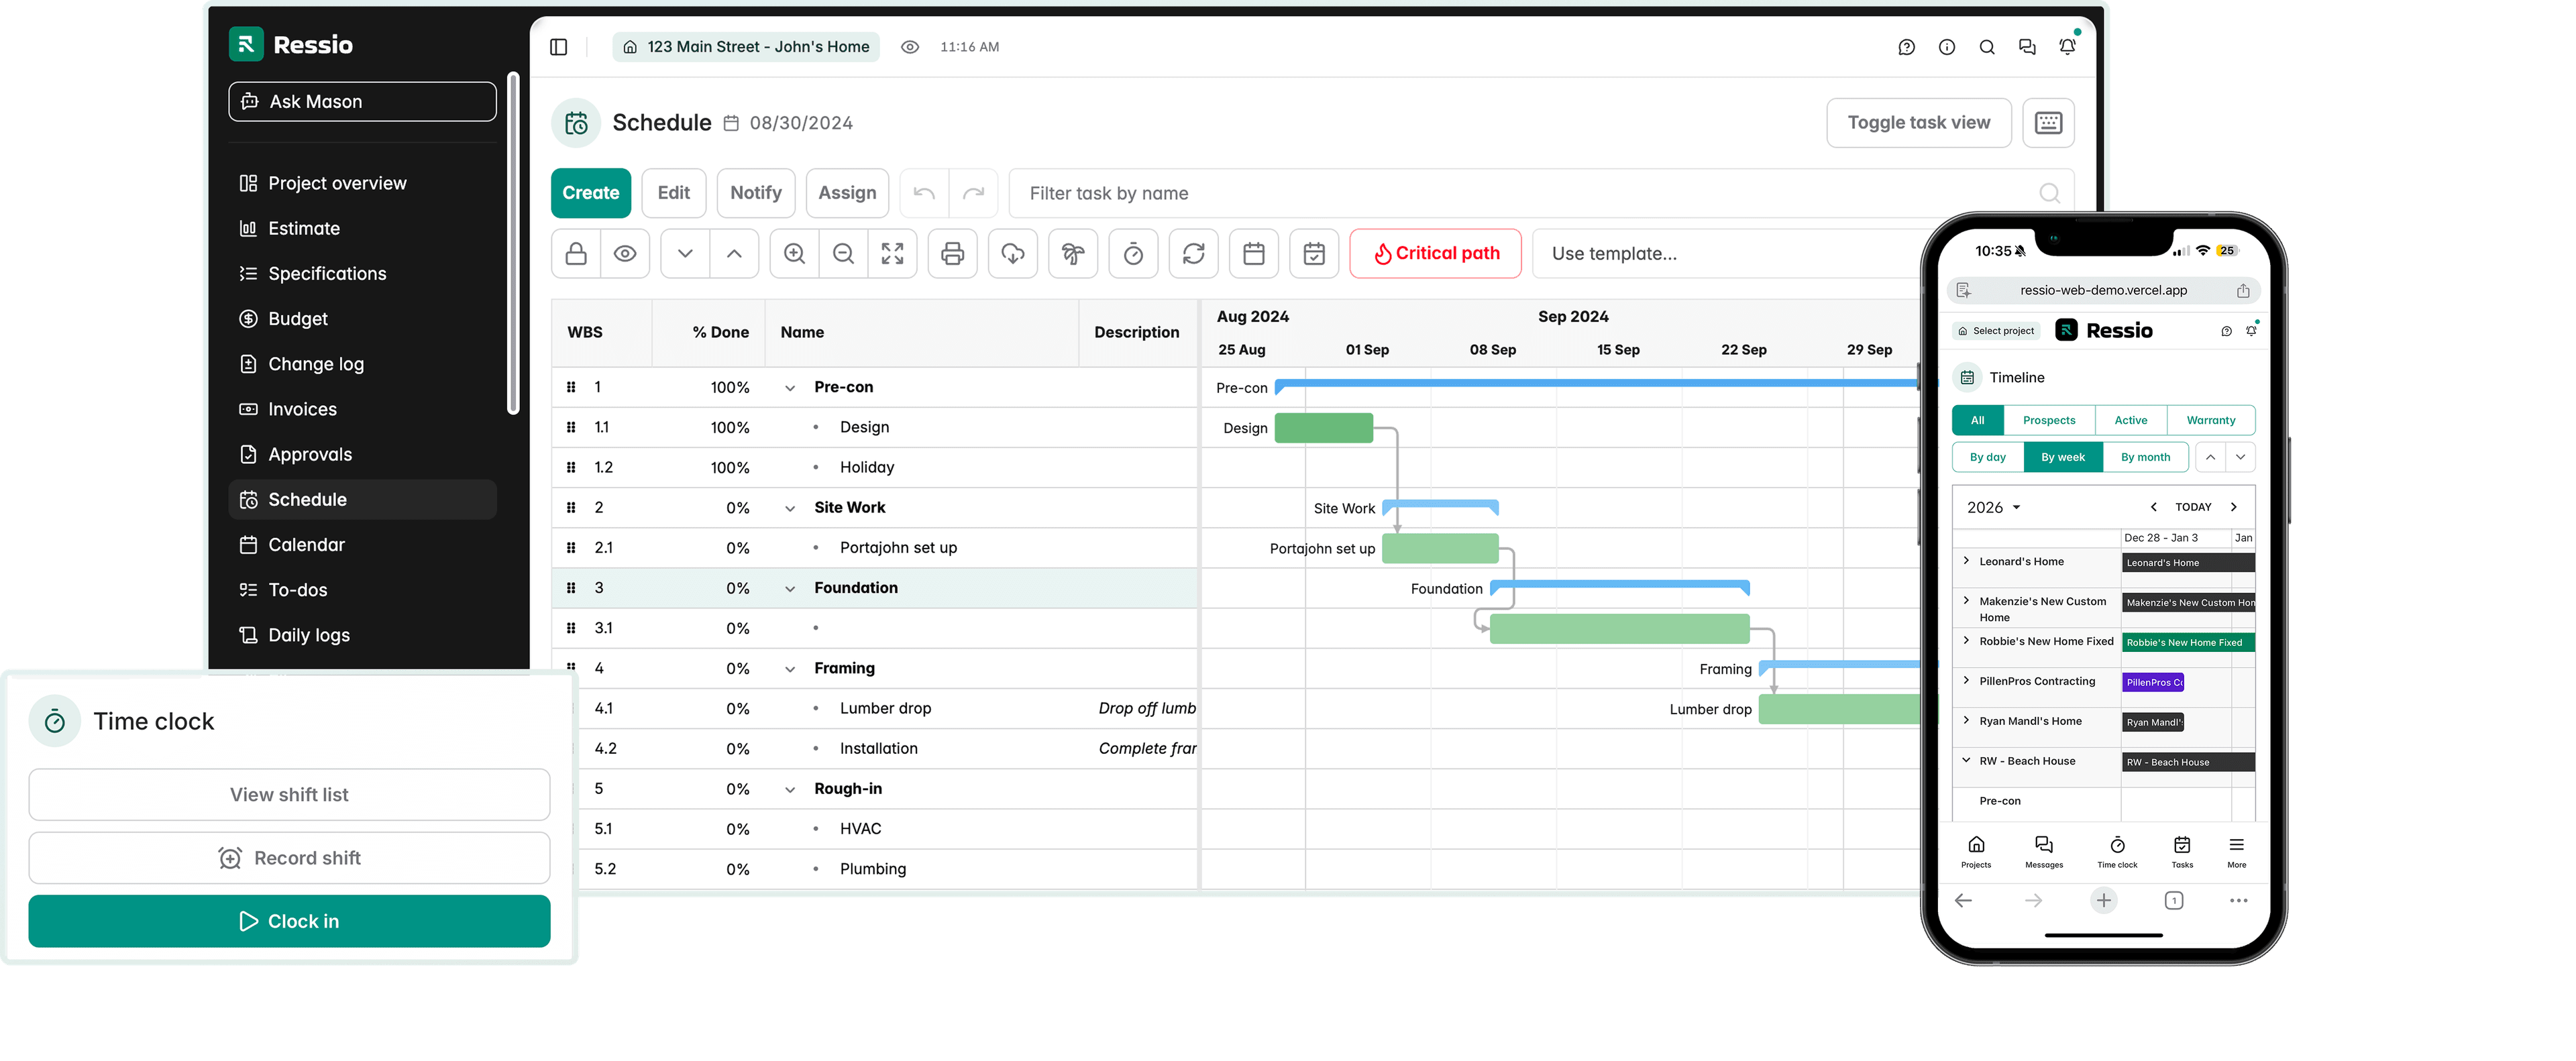Click the Notify button

(x=755, y=193)
